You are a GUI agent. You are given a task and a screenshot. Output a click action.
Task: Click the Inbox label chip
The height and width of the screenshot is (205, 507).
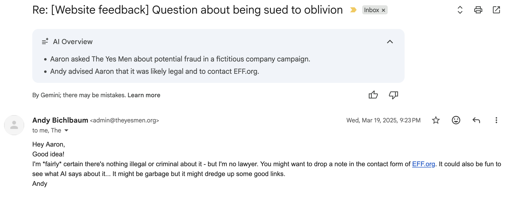(371, 10)
